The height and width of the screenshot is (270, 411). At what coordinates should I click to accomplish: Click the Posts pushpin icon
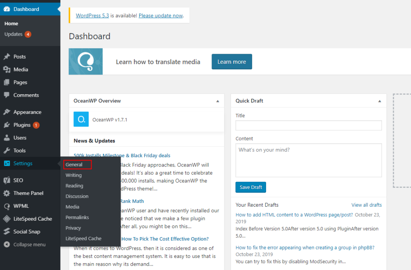click(x=7, y=57)
